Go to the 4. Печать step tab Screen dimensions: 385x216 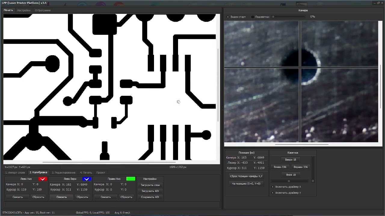pos(86,172)
